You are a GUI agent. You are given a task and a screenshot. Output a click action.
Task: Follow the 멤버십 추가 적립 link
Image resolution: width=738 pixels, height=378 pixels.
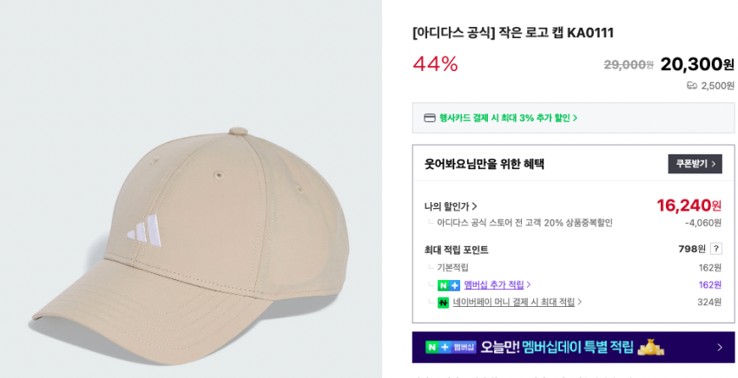(493, 285)
